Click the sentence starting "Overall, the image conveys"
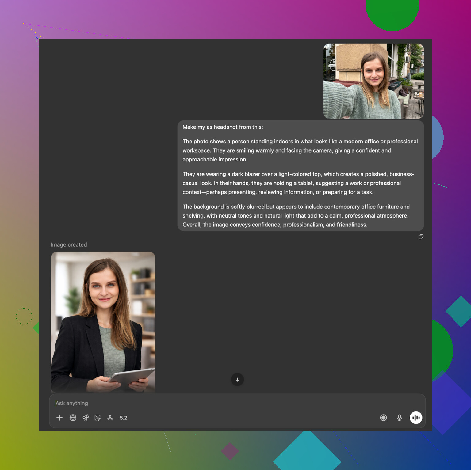This screenshot has height=470, width=471. point(275,225)
